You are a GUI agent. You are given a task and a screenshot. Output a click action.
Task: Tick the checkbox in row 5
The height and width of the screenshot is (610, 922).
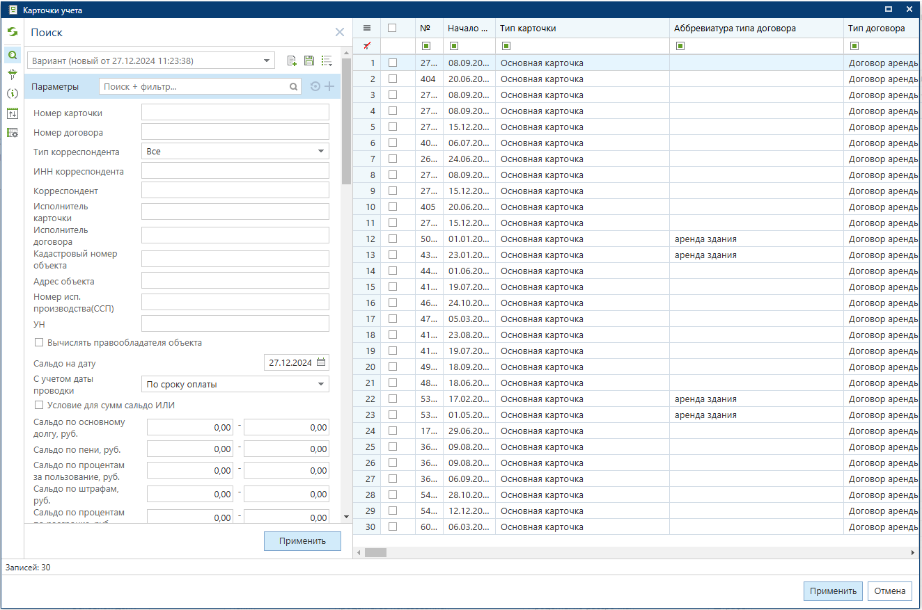[x=393, y=127]
